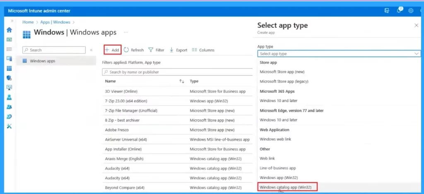Image resolution: width=424 pixels, height=194 pixels.
Task: Focus the left menu Search box
Action: (x=54, y=50)
